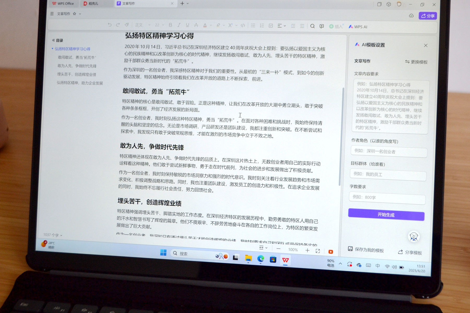
Task: Click 保存为我的模板
Action: click(366, 250)
